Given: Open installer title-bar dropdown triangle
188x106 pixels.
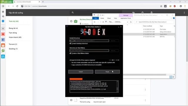Looking at the screenshot, I should tap(67, 26).
